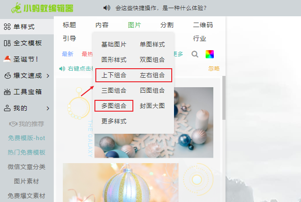This screenshot has height=202, width=301.
Task: Switch to the 二维码 tab
Action: click(203, 25)
